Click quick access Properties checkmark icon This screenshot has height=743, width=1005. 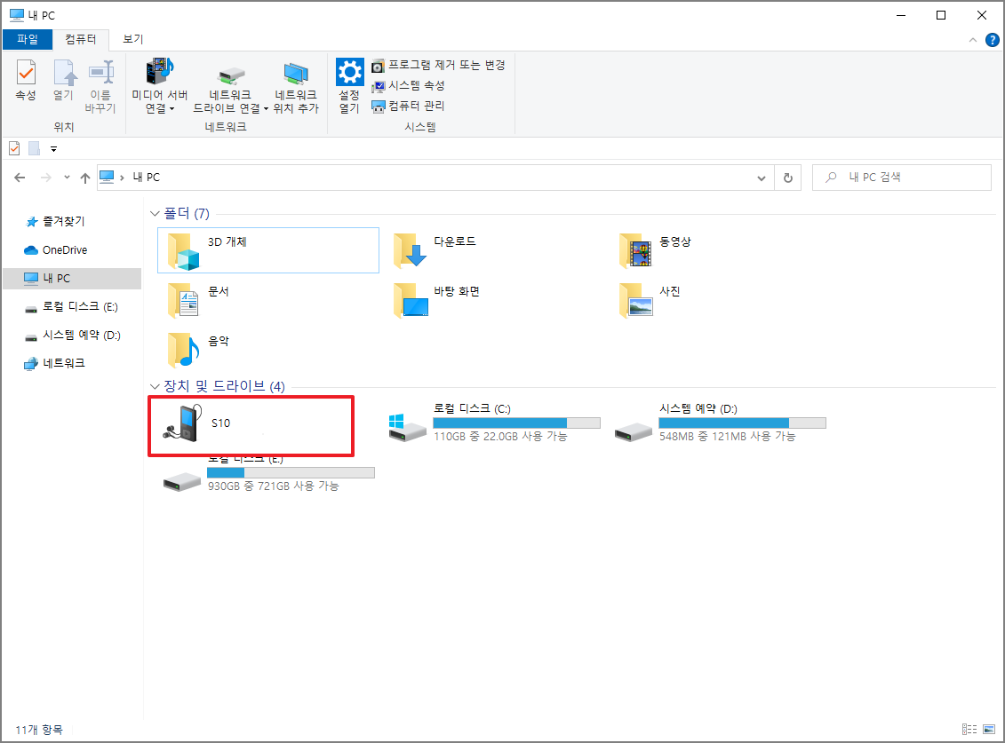click(x=14, y=148)
